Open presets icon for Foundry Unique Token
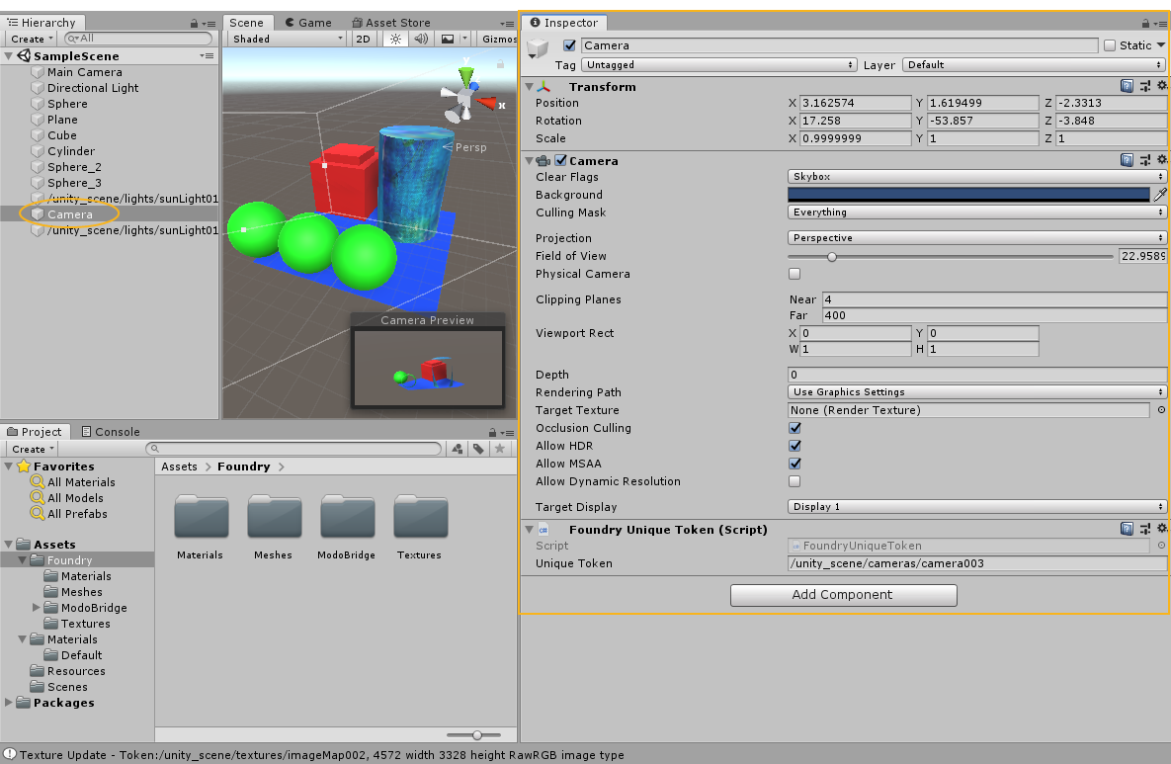Image resolution: width=1171 pixels, height=764 pixels. 1144,529
